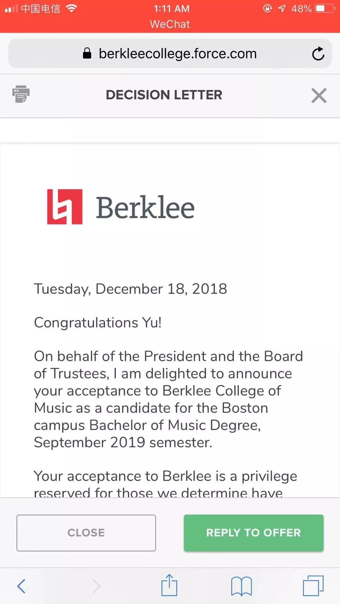Tap the Decision Letter header title
This screenshot has width=340, height=604.
pos(164,95)
